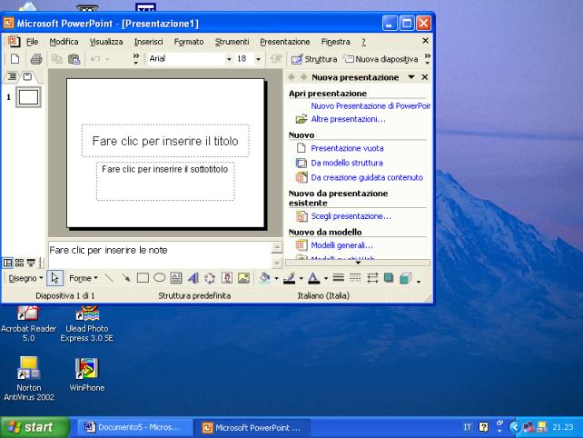Open the Shadow style options
Image resolution: width=583 pixels, height=438 pixels.
pos(389,278)
